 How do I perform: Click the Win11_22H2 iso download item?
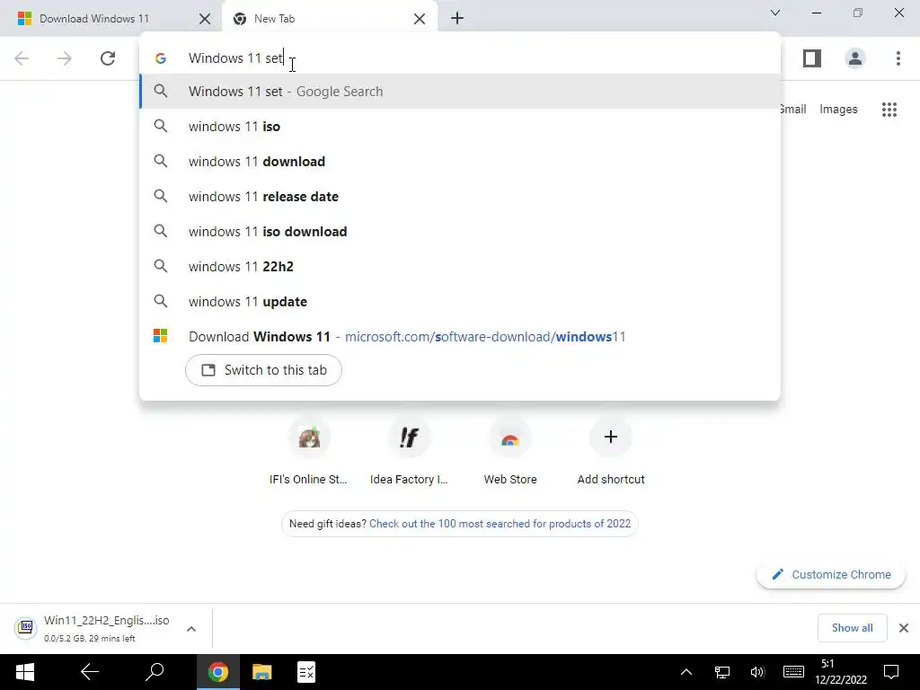pyautogui.click(x=93, y=628)
